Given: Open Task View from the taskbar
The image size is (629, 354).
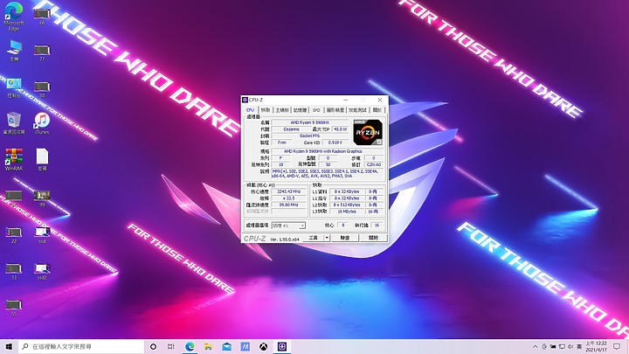Looking at the screenshot, I should pyautogui.click(x=171, y=346).
